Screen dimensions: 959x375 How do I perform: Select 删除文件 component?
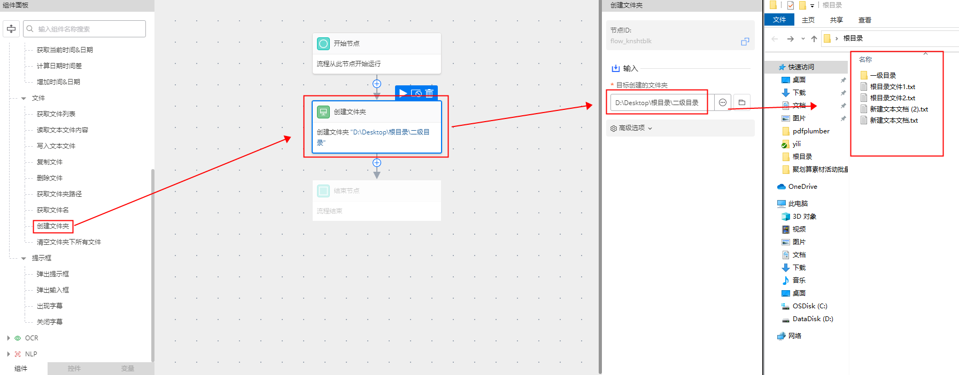(50, 178)
